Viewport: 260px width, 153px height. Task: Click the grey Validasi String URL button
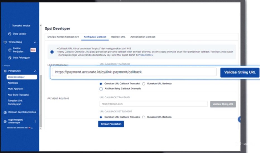(x=223, y=104)
